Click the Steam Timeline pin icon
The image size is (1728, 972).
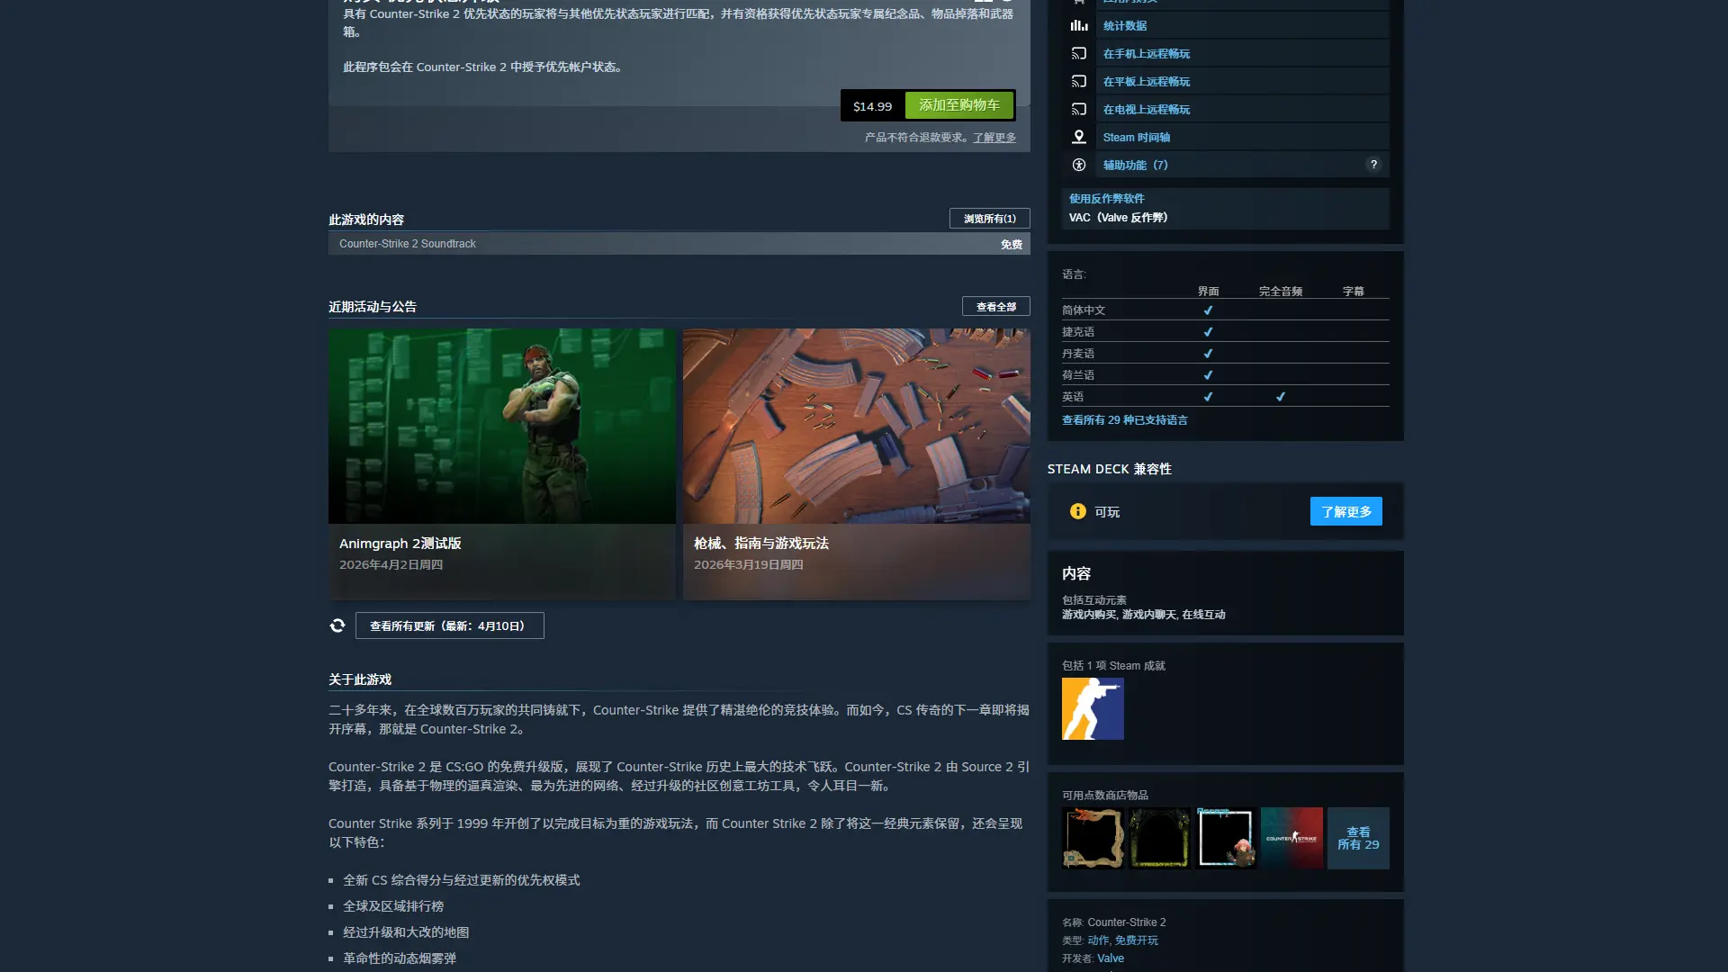pyautogui.click(x=1078, y=137)
